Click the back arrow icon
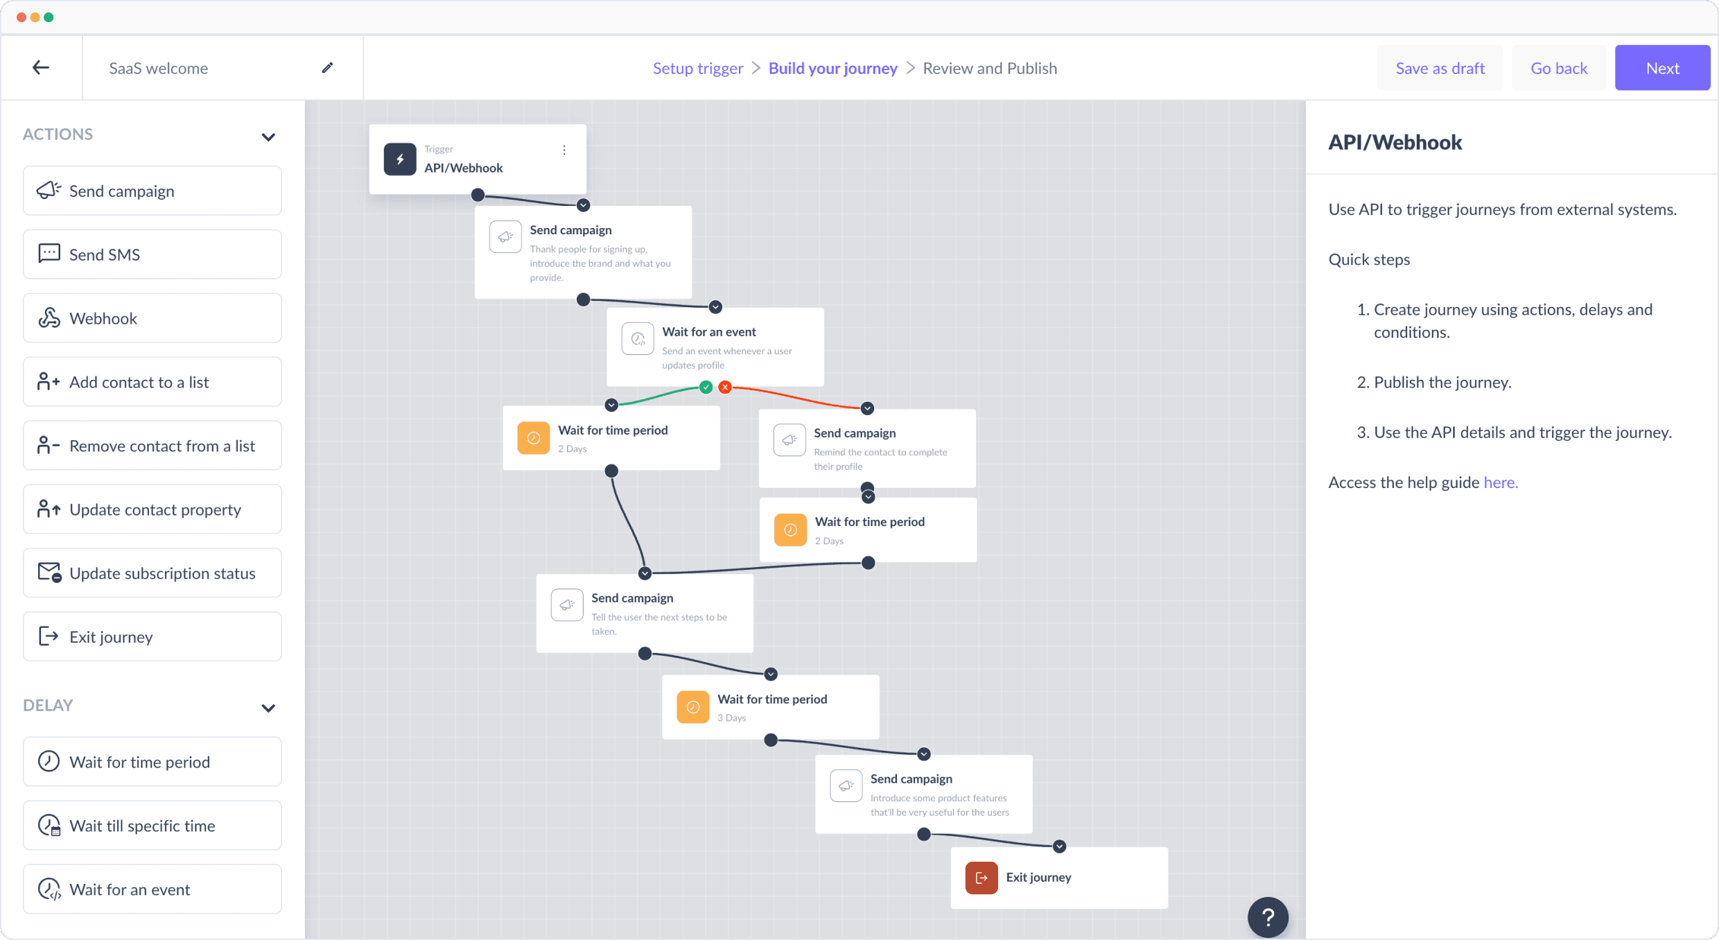This screenshot has width=1719, height=940. 41,67
